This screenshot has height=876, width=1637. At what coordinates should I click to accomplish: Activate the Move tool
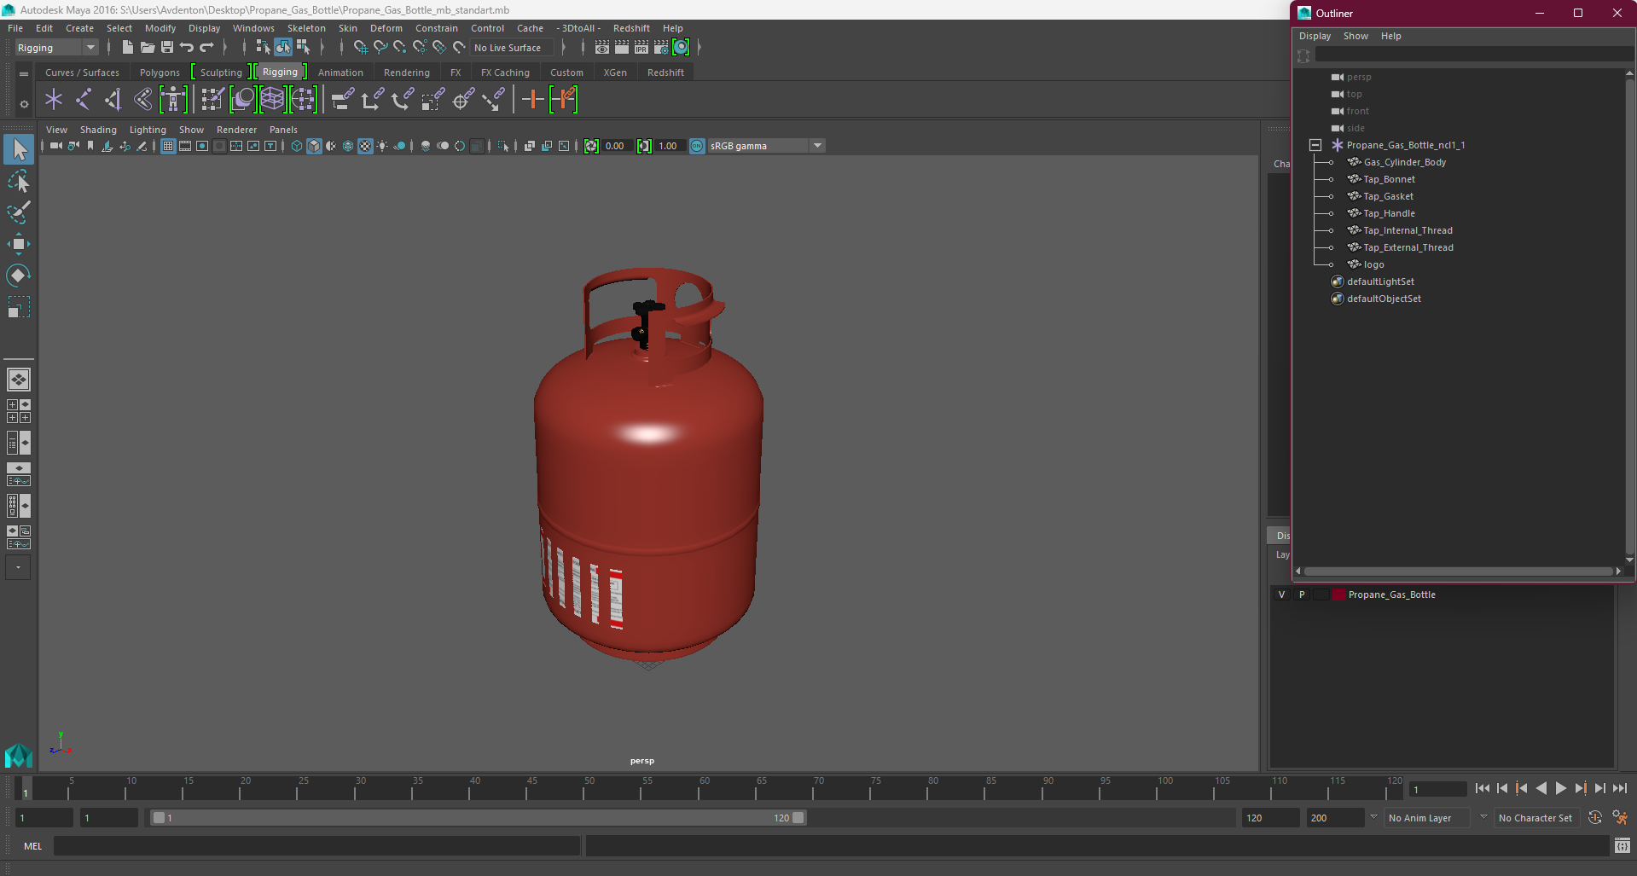click(19, 244)
